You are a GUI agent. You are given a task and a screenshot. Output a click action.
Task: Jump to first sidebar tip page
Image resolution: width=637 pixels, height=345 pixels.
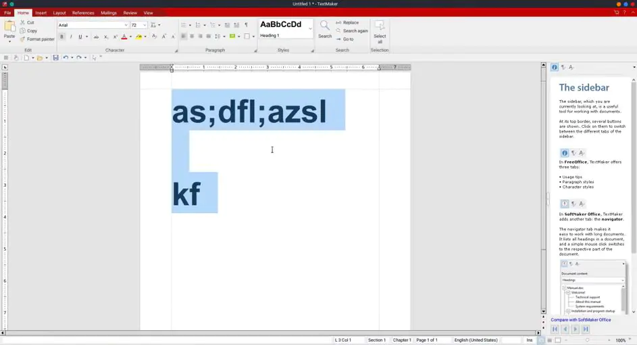coord(555,329)
